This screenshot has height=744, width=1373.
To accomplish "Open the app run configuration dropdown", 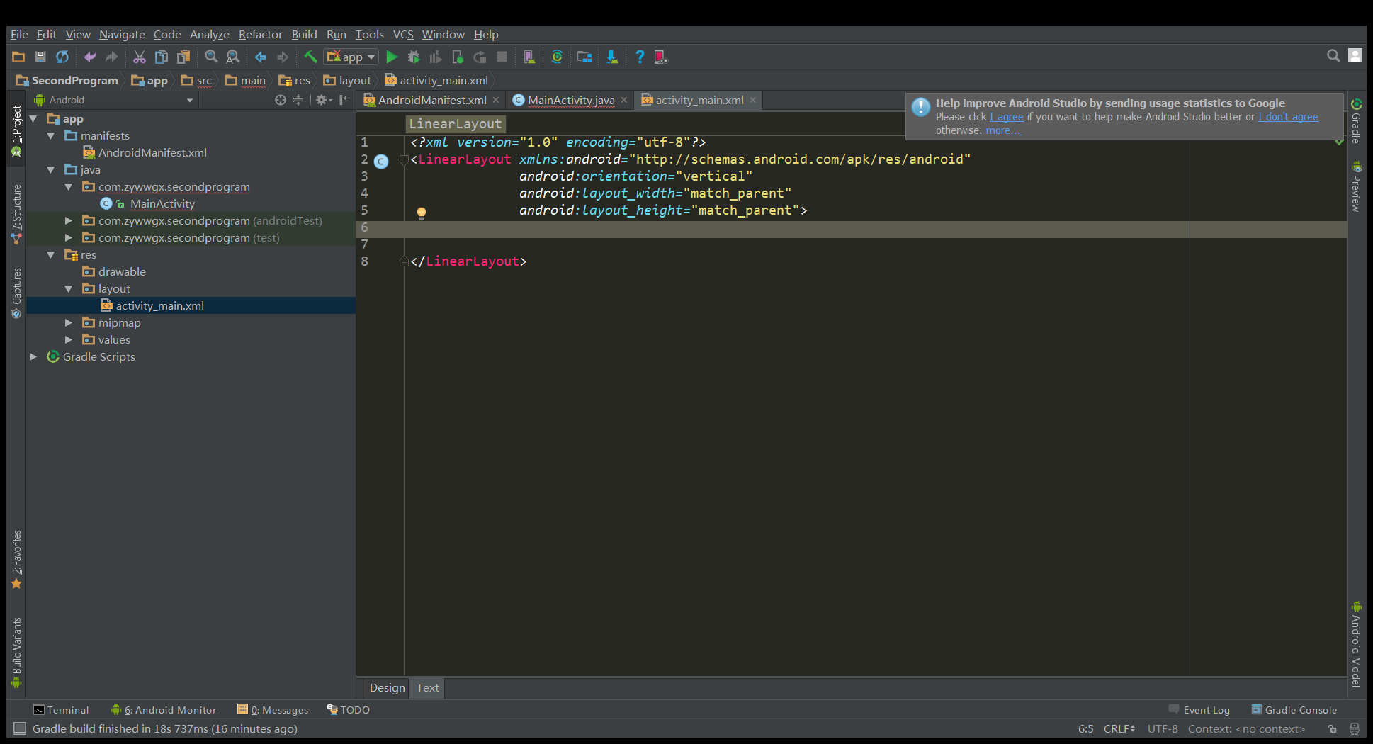I will click(351, 57).
